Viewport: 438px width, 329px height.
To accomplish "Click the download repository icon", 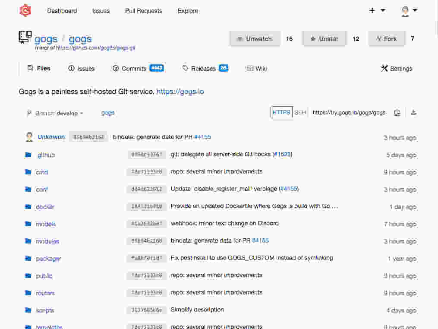I will click(x=414, y=112).
